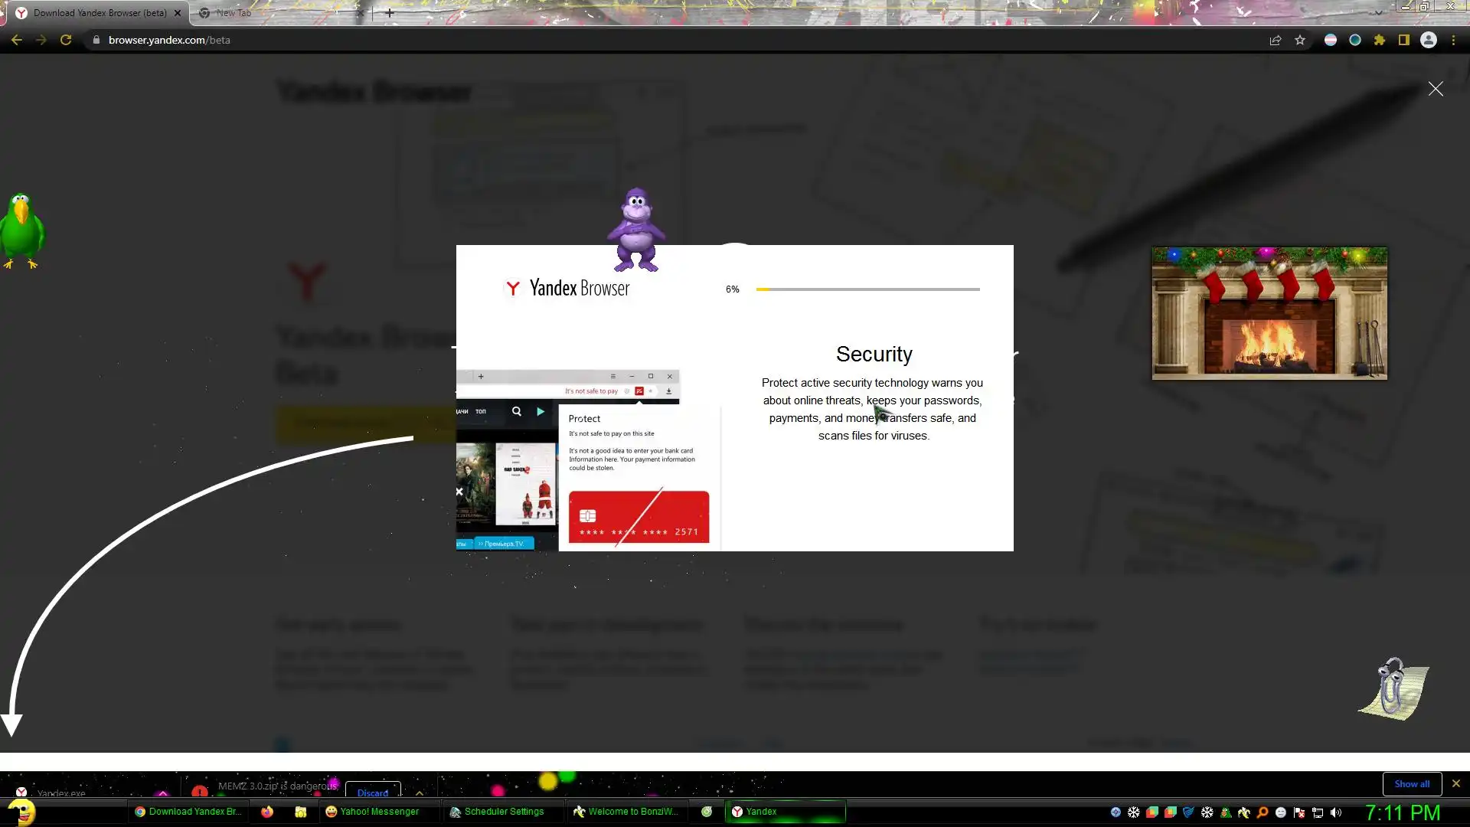The image size is (1470, 827).
Task: Click the share page icon
Action: pyautogui.click(x=1276, y=40)
